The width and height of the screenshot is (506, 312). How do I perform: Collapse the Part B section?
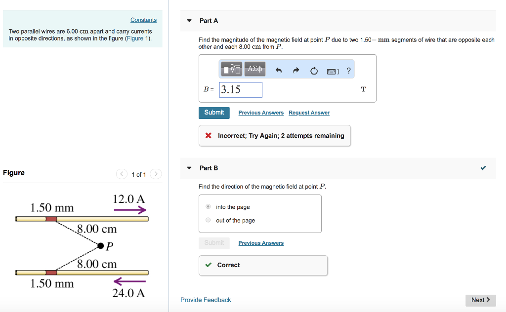[189, 168]
